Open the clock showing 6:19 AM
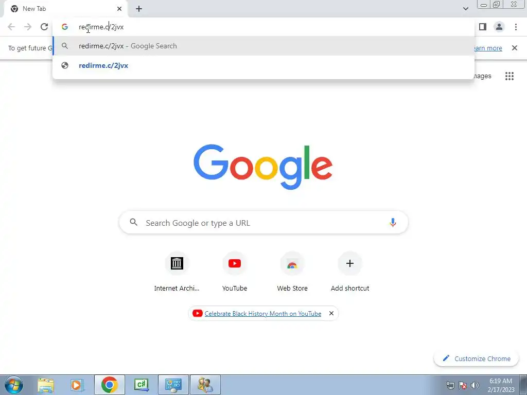 (501, 385)
